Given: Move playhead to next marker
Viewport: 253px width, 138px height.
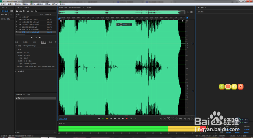Looking at the screenshot, I should (123, 119).
